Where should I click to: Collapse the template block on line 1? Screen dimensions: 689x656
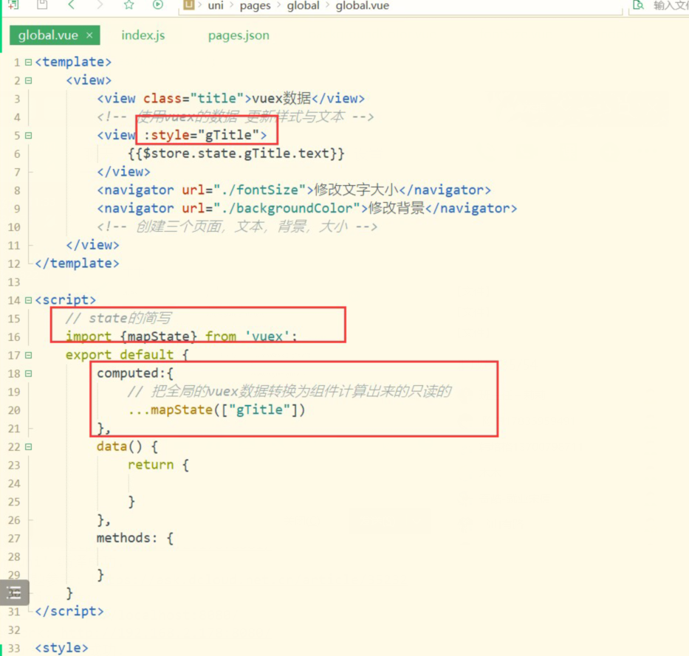[x=29, y=62]
